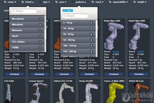Open the repeatability filter dropdown
Screen dimensions: 154x103
point(120,2)
